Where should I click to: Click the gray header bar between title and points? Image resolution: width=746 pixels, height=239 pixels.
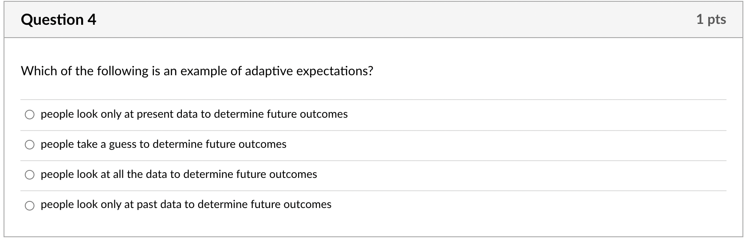(x=395, y=19)
